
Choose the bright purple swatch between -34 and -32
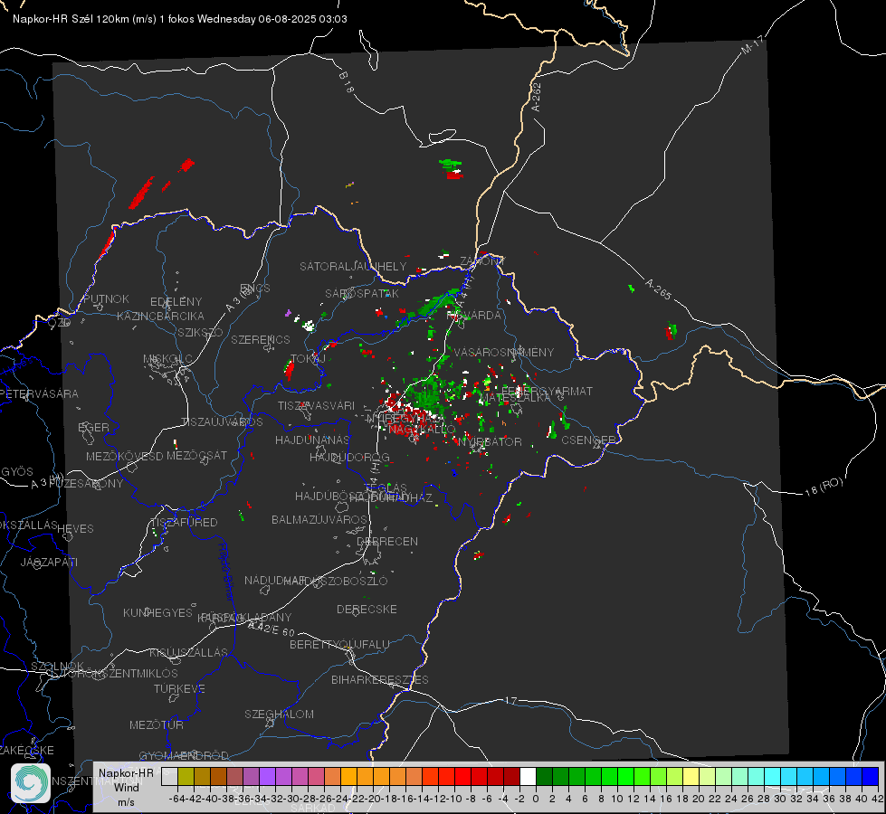click(267, 776)
